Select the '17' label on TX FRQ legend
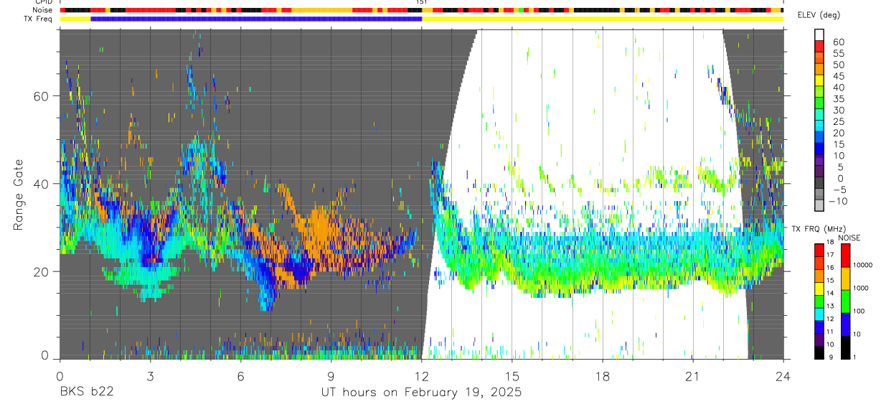Image resolution: width=881 pixels, height=407 pixels. click(x=830, y=255)
